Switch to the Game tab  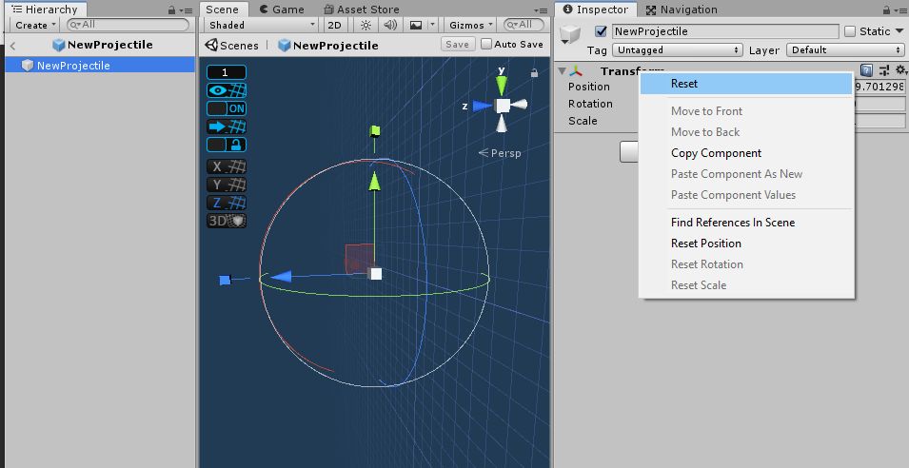tap(283, 10)
